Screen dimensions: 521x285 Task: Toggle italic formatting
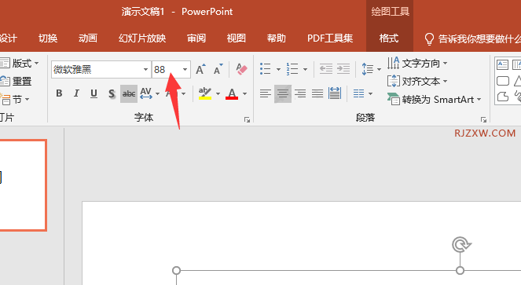76,93
